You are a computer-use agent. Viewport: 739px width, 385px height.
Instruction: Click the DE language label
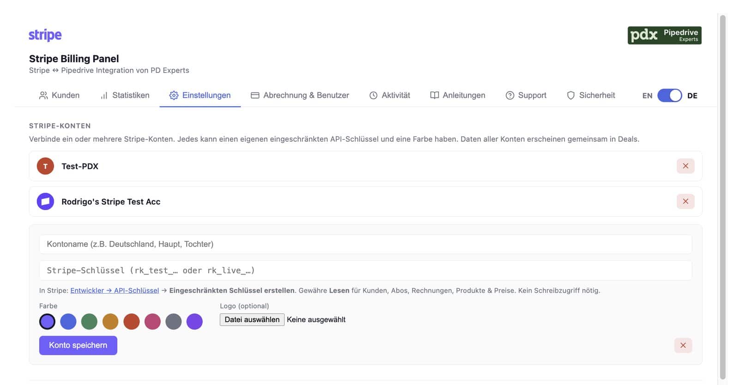click(x=692, y=96)
